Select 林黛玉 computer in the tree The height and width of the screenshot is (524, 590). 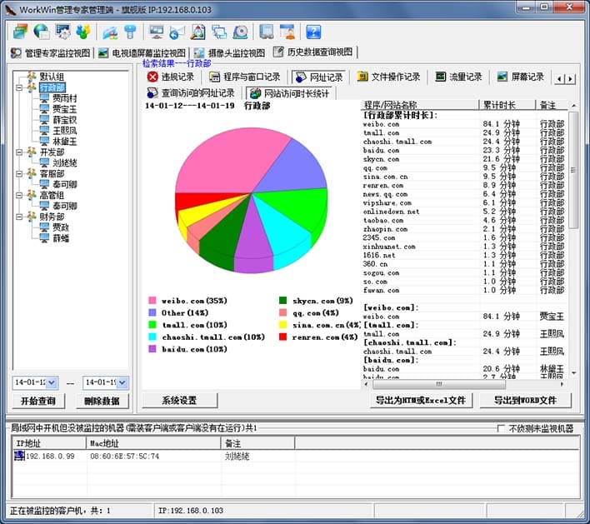[x=64, y=142]
